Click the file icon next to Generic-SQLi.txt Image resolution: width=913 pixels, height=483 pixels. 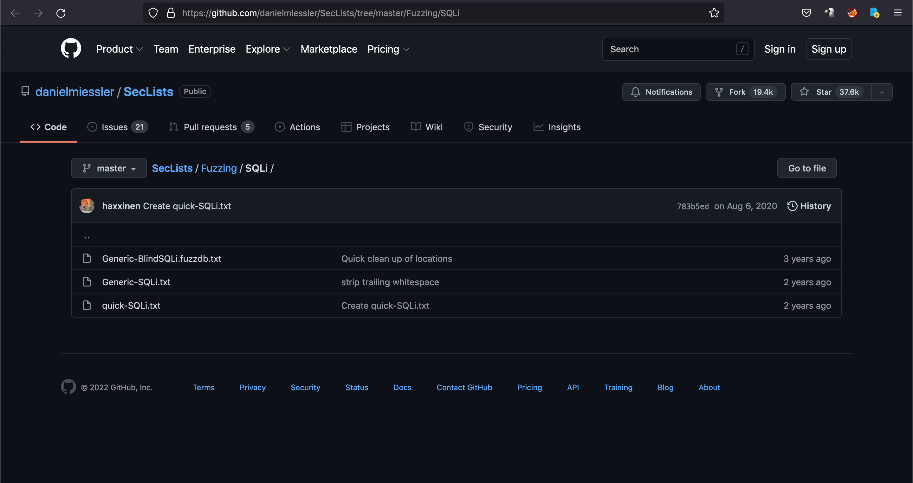coord(87,282)
